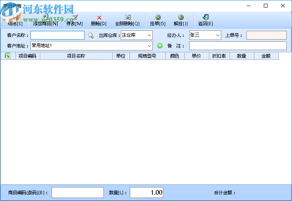292x201 pixels.
Task: Expand the 客户地址 address dropdown
Action: tap(149, 46)
